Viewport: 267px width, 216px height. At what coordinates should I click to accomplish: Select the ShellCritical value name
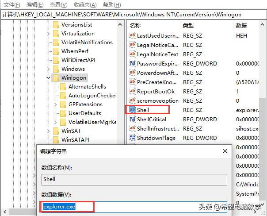(x=152, y=120)
